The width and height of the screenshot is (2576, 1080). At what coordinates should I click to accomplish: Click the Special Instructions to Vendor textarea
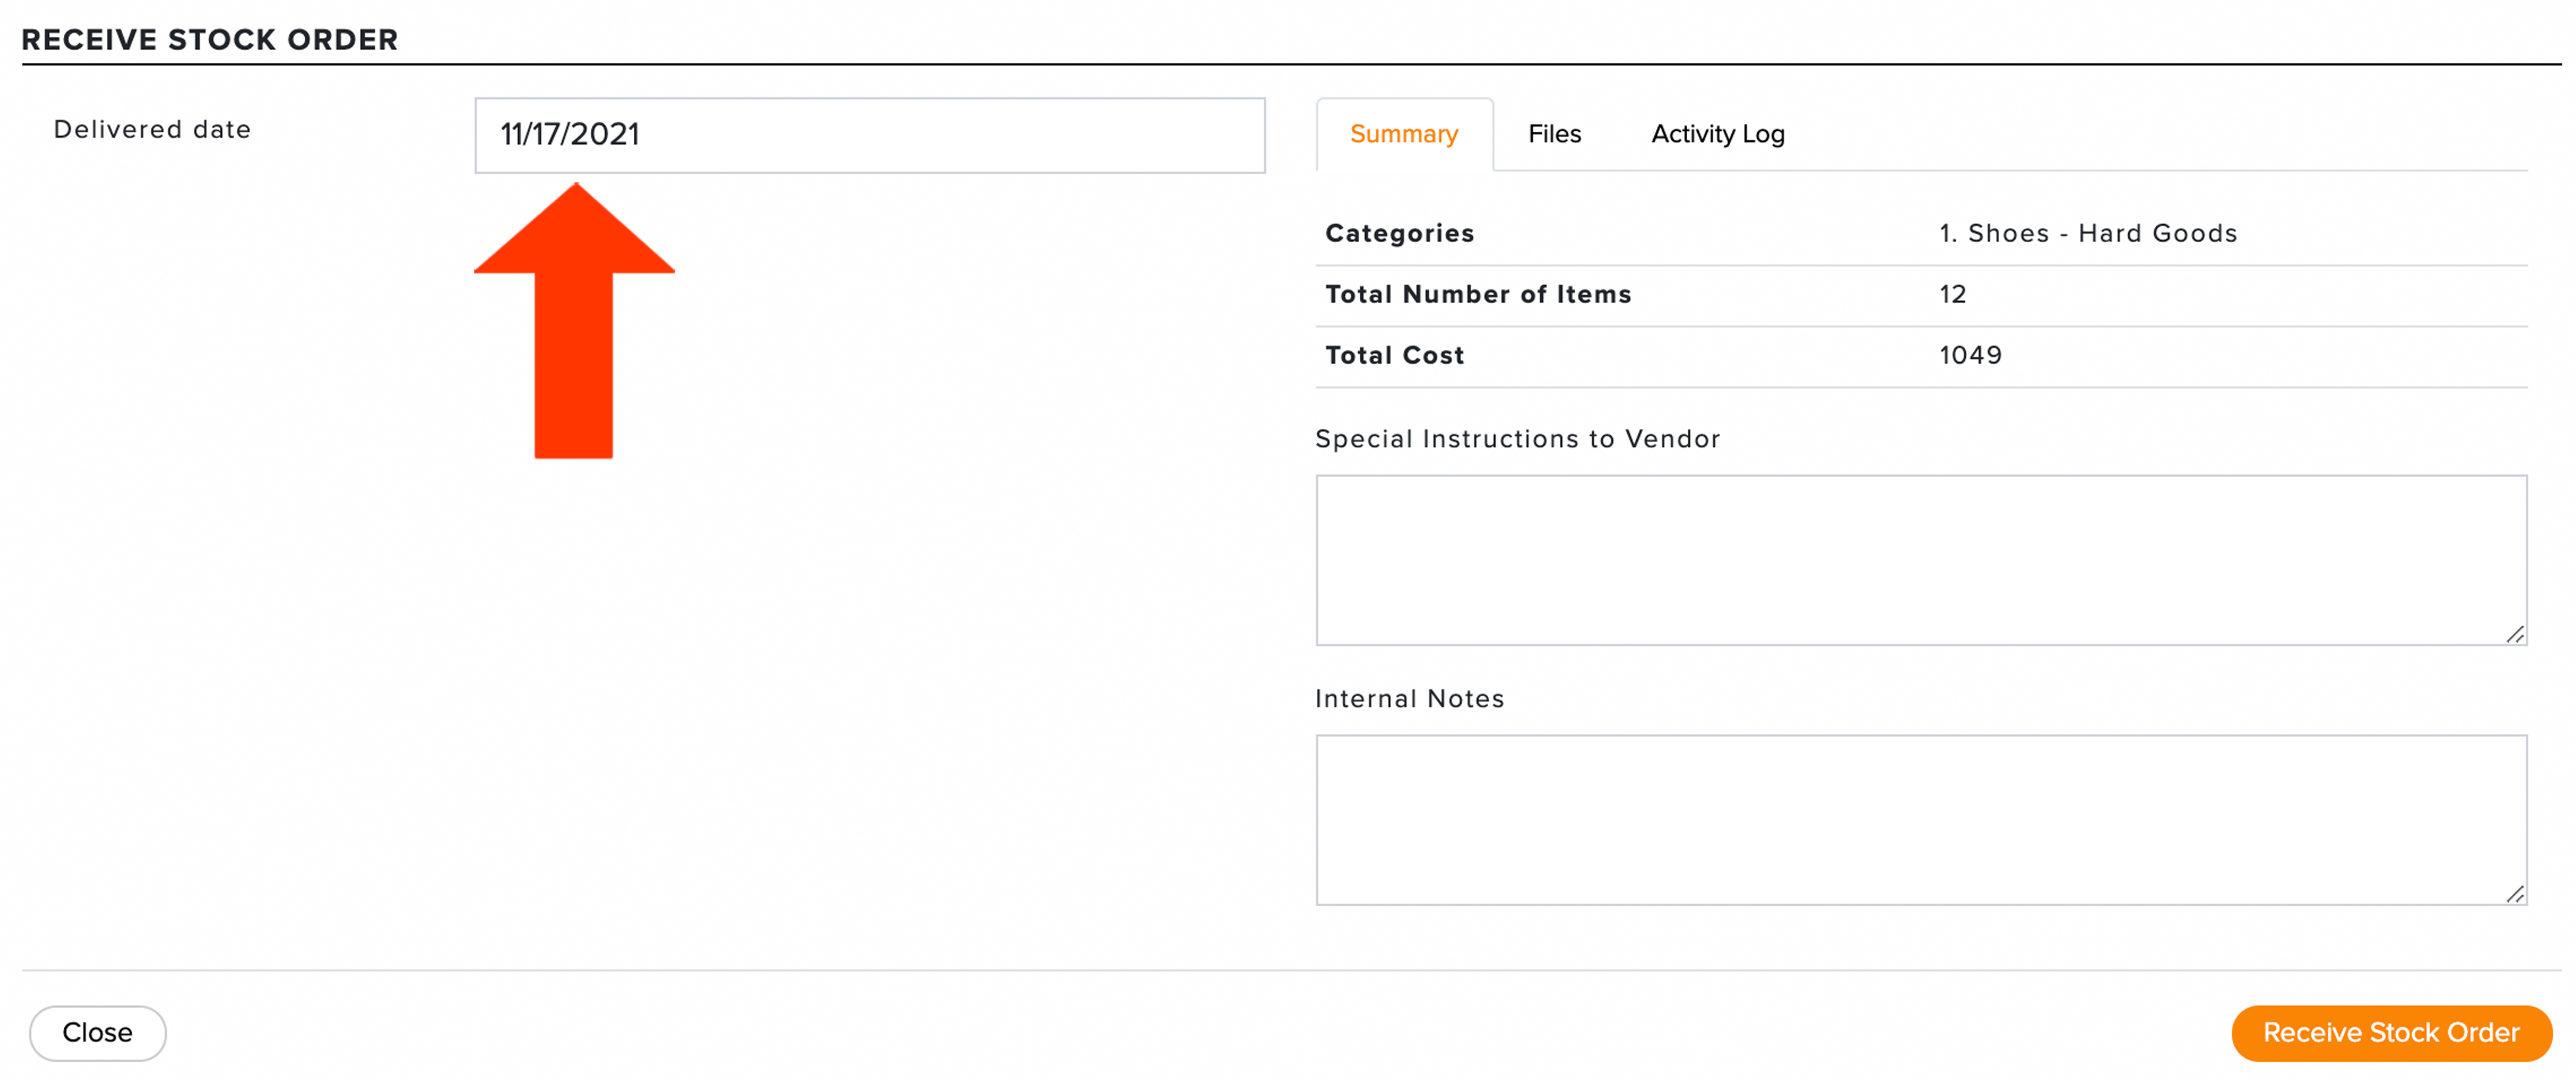point(1921,559)
